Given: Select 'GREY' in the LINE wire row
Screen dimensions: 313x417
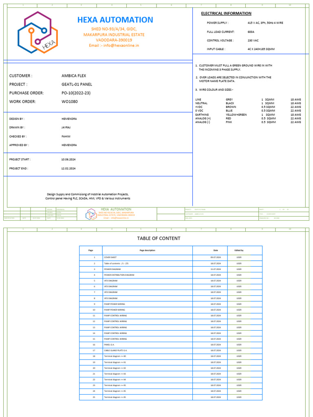Looking at the screenshot, I should click(x=229, y=100).
